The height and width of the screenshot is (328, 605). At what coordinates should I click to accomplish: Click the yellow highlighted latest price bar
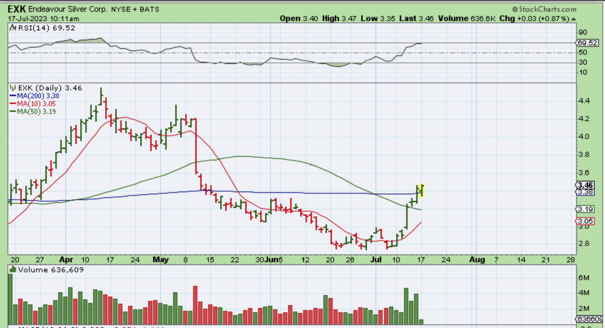pyautogui.click(x=421, y=190)
